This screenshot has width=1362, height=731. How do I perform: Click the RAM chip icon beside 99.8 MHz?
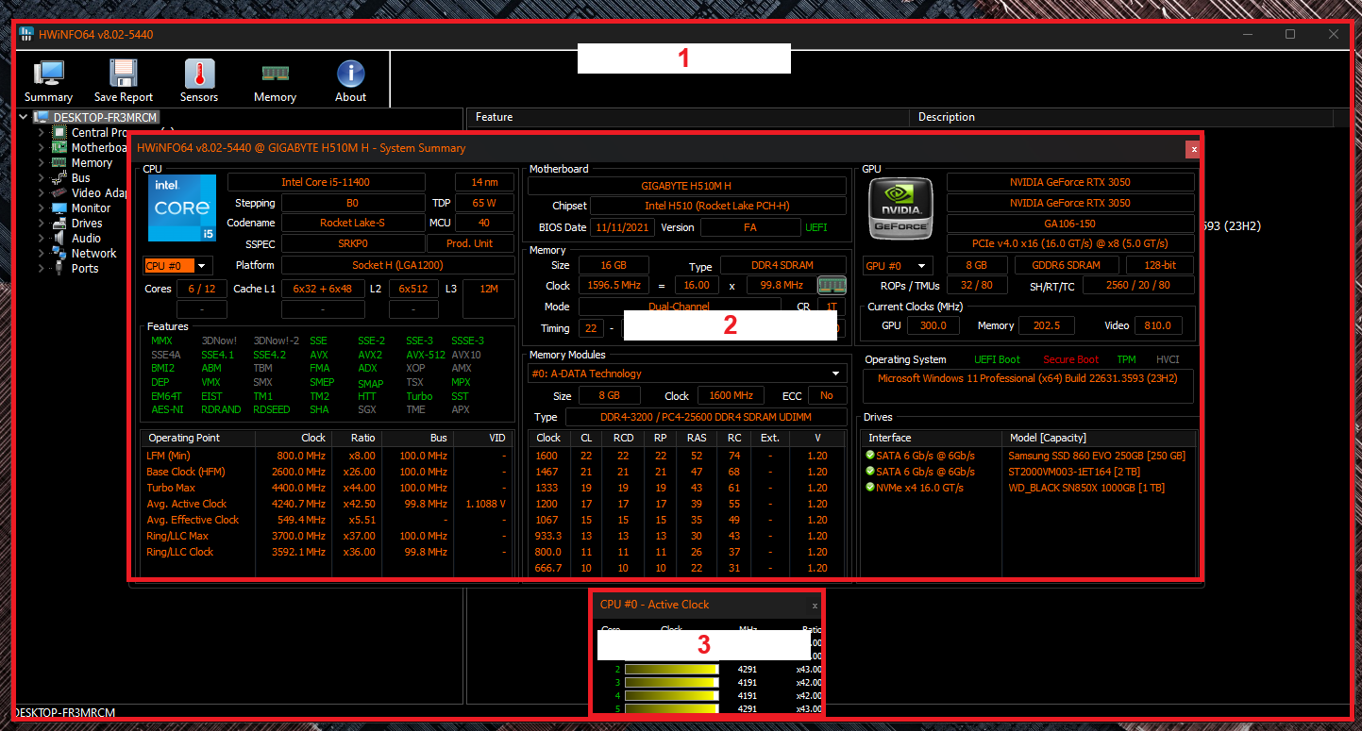coord(832,285)
